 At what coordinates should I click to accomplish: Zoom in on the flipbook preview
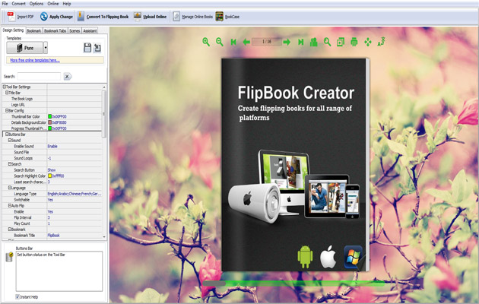click(206, 42)
